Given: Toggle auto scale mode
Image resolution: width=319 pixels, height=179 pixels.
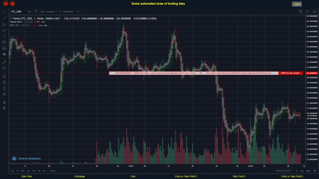Looking at the screenshot, I should click(x=308, y=171).
